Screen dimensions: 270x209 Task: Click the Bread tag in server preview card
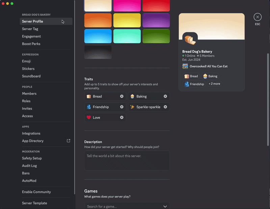[191, 76]
